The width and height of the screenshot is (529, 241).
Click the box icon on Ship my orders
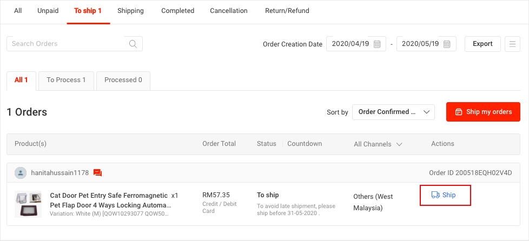(x=458, y=112)
